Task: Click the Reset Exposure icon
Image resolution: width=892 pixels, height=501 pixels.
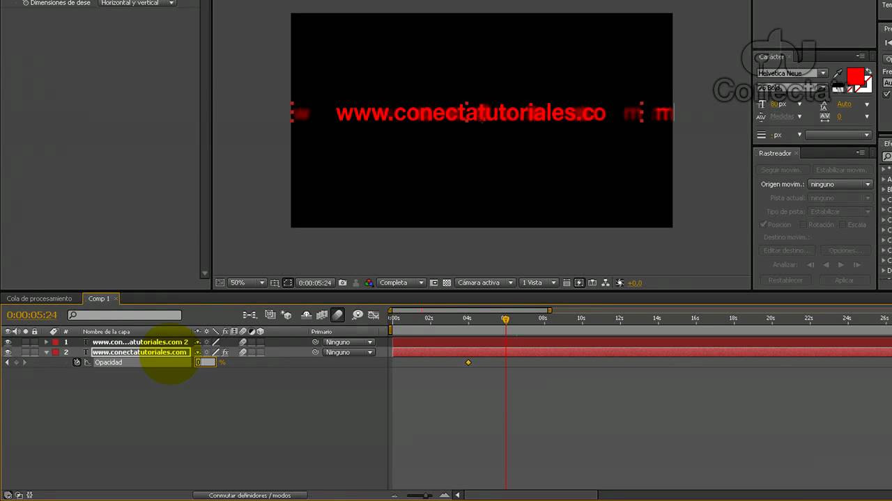Action: tap(620, 283)
